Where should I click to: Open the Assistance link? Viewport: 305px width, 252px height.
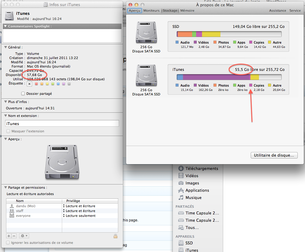coord(277,11)
